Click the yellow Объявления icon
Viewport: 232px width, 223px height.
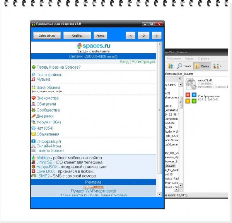coord(33,134)
